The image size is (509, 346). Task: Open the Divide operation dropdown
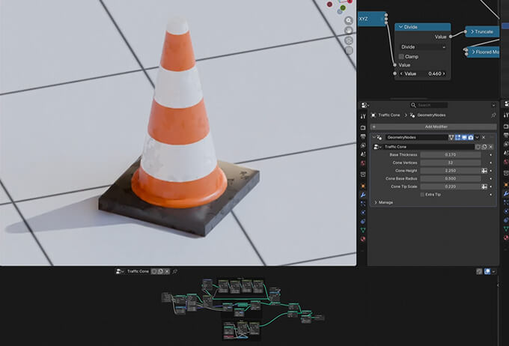423,46
